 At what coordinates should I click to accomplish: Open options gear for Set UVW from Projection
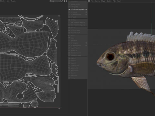(x=86, y=10)
